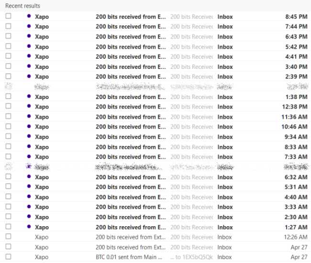This screenshot has width=311, height=263.
Task: Click the unread dot for the 10:46 AM email
Action: 29,126
